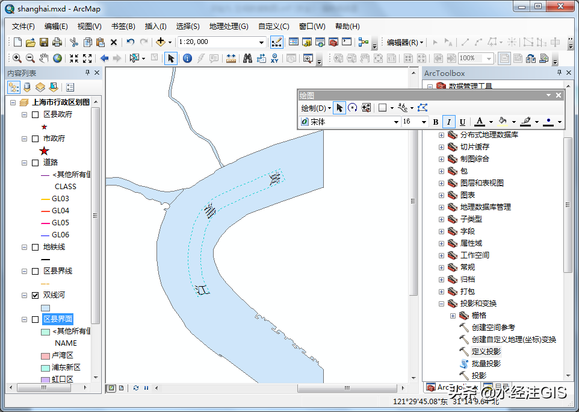Viewport: 579px width, 412px height.
Task: Click the 浦东新区 symbol swatch
Action: [x=45, y=368]
